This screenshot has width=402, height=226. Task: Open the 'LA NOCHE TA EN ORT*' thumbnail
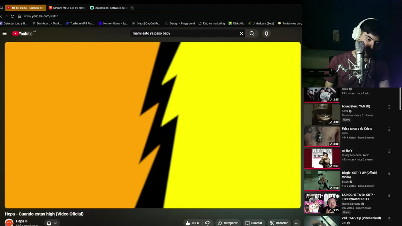click(322, 203)
